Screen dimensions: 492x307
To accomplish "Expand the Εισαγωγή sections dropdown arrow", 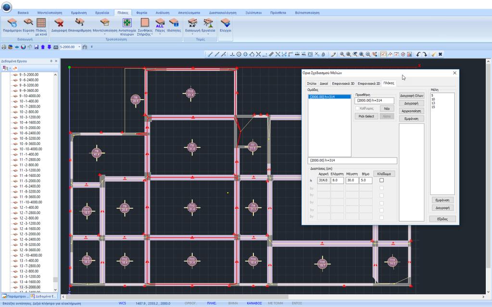I will coord(192,35).
